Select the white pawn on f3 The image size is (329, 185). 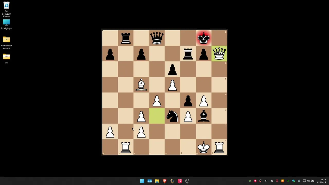[x=188, y=116]
